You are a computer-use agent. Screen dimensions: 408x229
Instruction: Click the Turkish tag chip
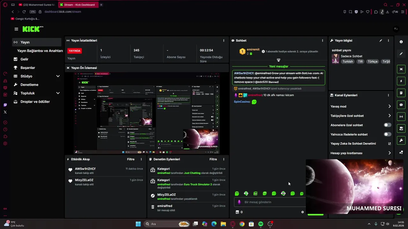pos(348,62)
